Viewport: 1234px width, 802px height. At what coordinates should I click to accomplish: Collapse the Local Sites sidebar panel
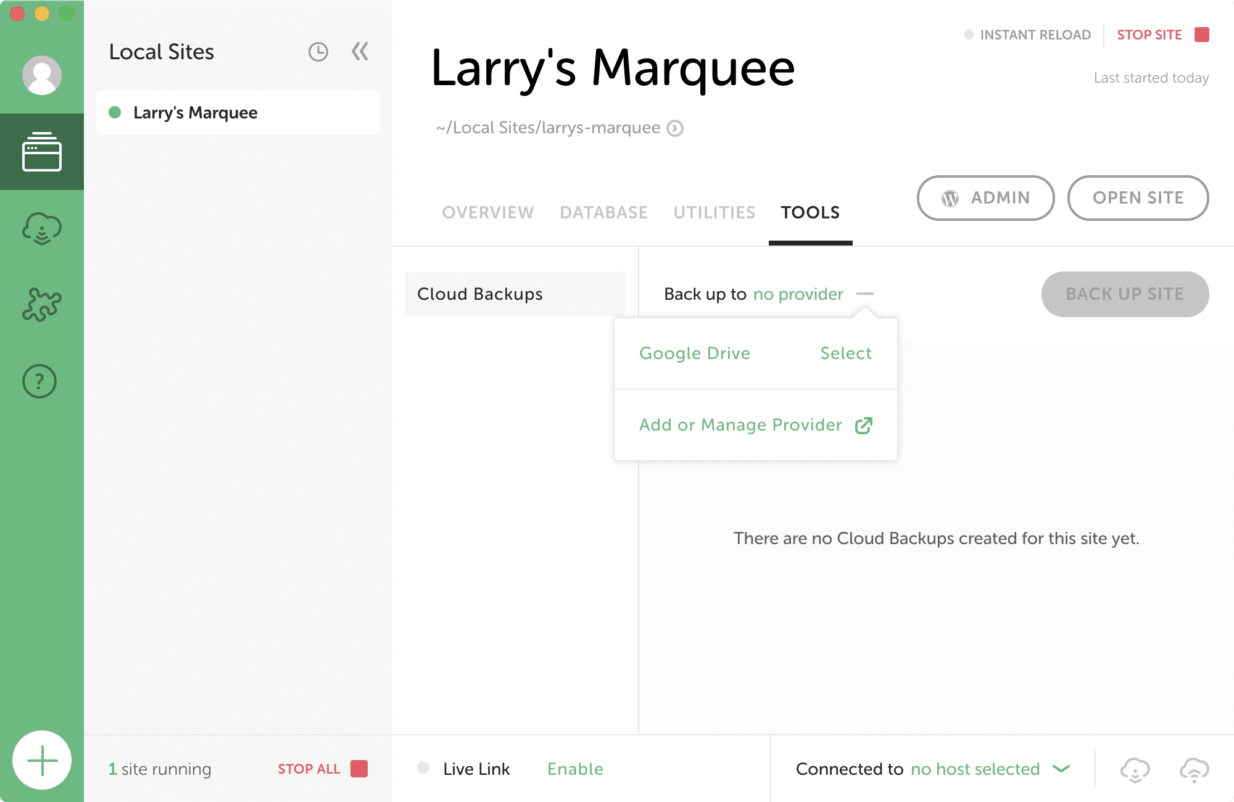click(360, 51)
